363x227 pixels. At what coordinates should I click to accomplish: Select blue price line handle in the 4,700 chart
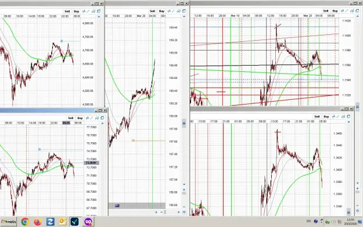[62, 41]
